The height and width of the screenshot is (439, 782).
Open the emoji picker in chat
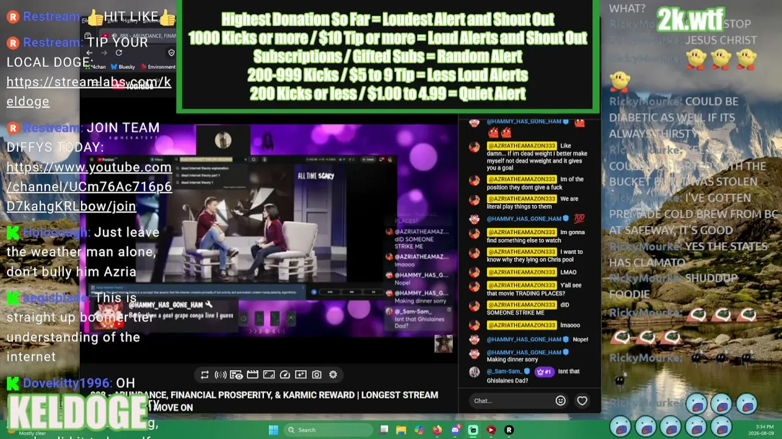561,401
